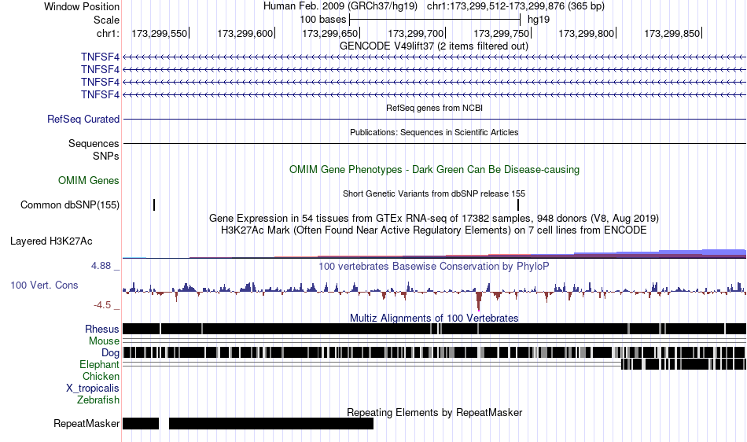Open the RefSeq Curated track label
The height and width of the screenshot is (442, 747).
(x=83, y=119)
